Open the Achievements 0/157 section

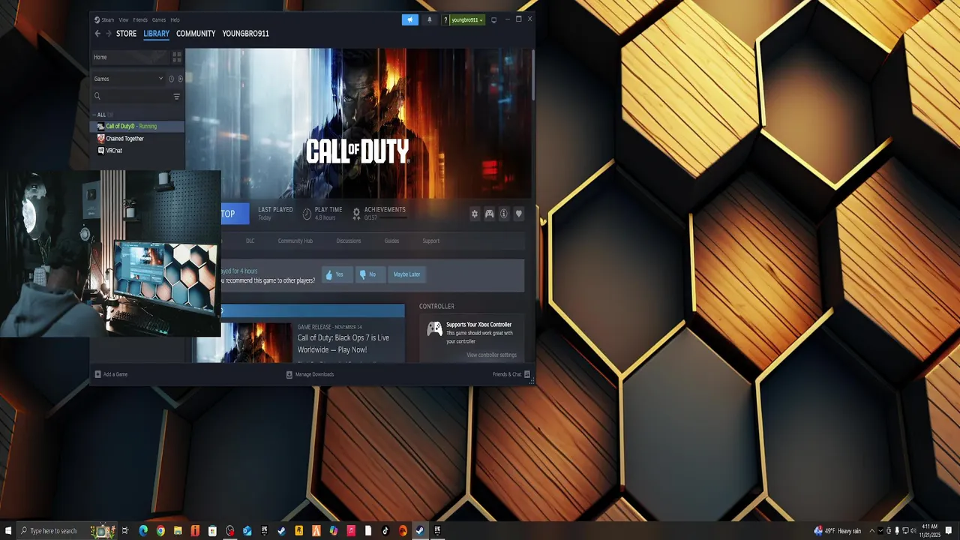tap(379, 214)
